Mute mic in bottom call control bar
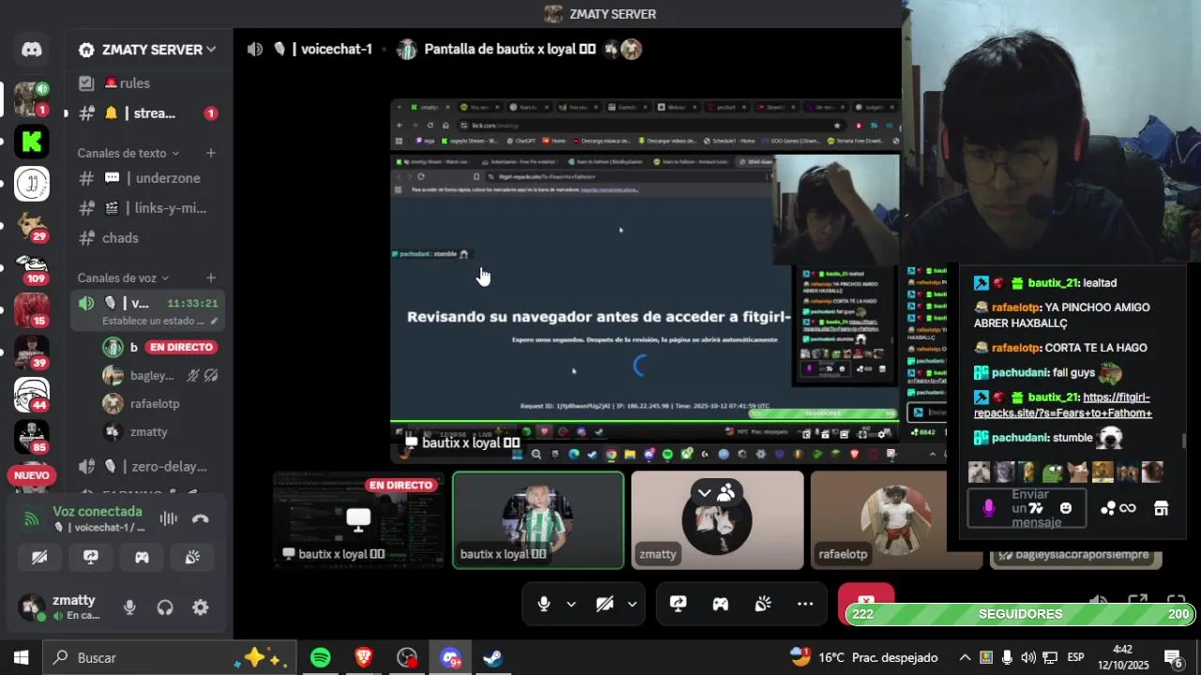The height and width of the screenshot is (675, 1201). point(543,605)
